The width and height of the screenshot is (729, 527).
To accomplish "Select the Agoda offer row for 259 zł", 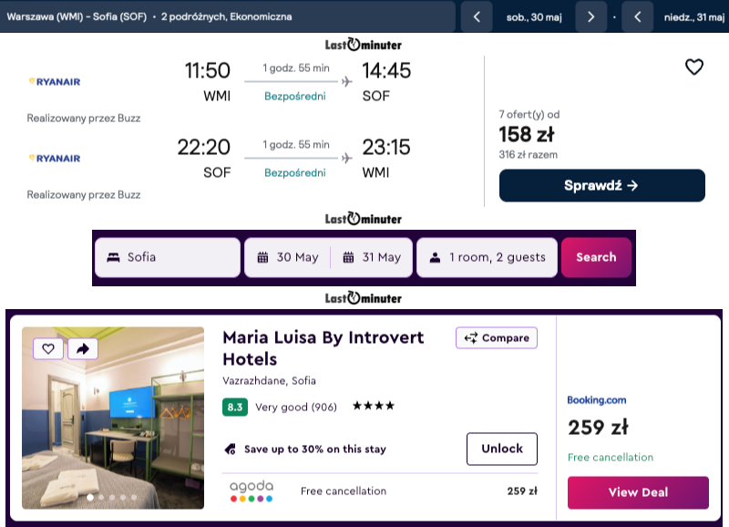I will point(383,491).
